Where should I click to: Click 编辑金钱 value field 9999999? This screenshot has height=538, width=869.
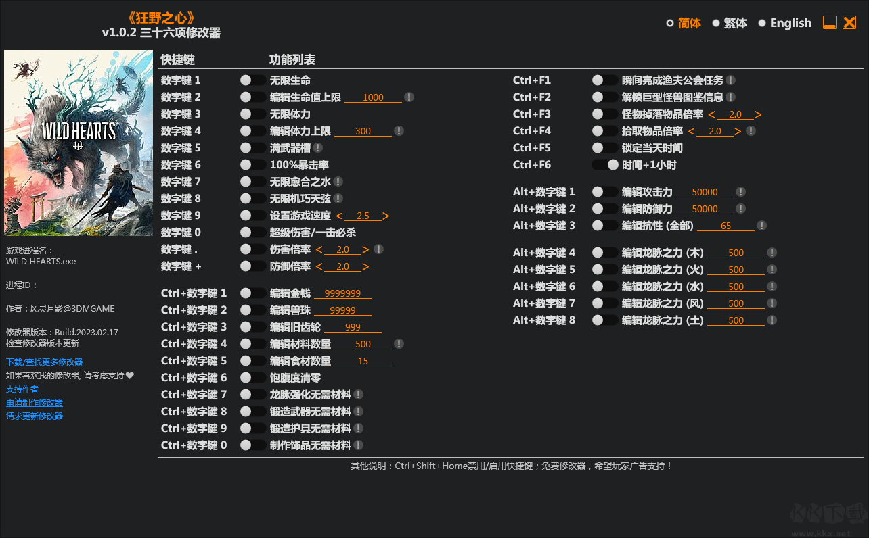click(x=342, y=293)
